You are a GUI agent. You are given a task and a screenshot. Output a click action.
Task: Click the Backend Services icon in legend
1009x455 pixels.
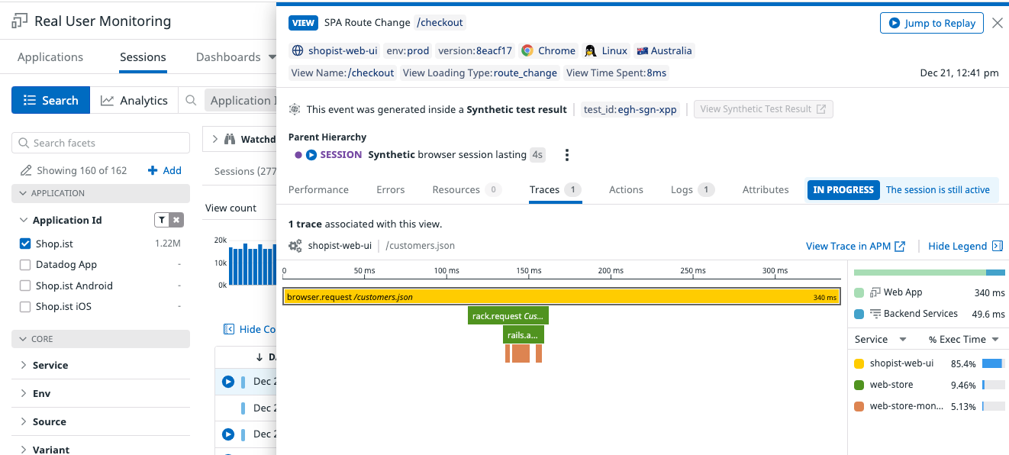pyautogui.click(x=875, y=314)
